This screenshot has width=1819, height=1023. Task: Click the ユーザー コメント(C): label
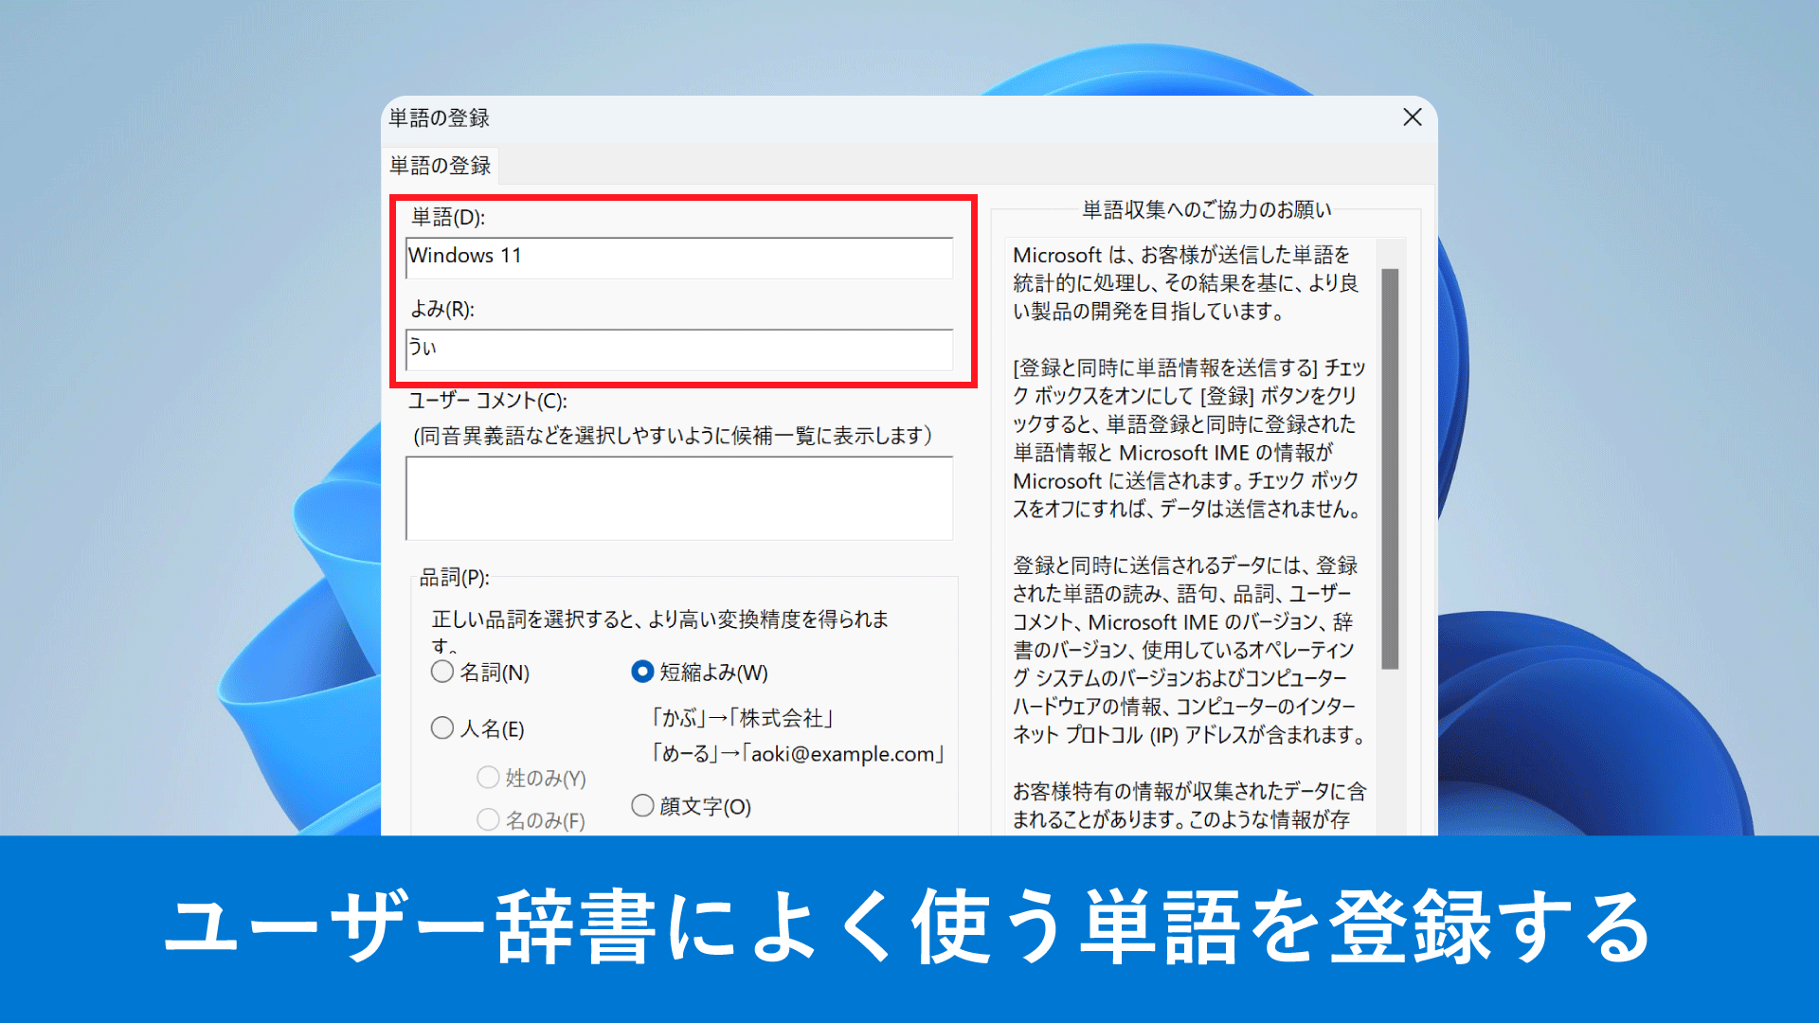[488, 401]
